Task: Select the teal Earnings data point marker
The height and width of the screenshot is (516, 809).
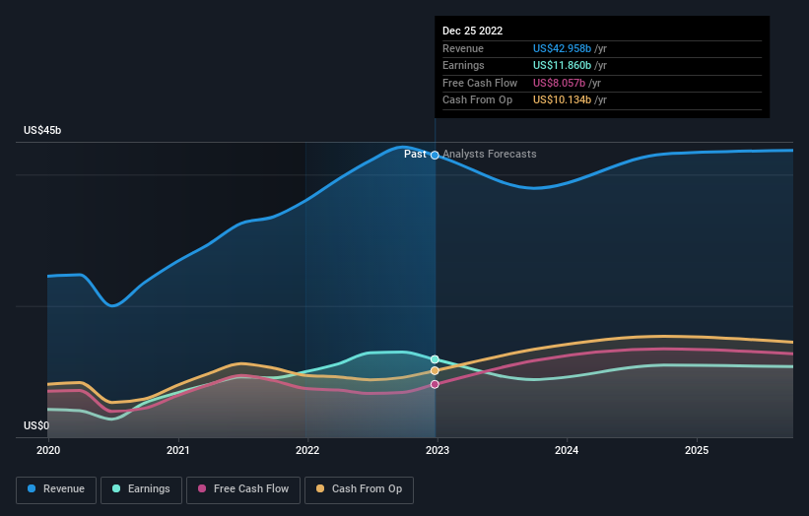Action: click(x=435, y=359)
